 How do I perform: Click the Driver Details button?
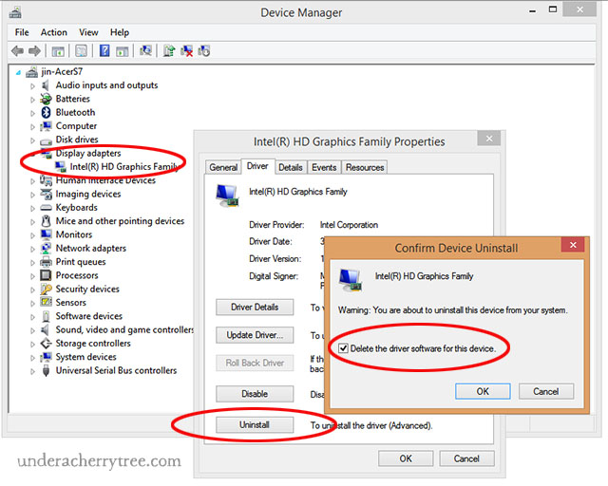click(x=255, y=307)
